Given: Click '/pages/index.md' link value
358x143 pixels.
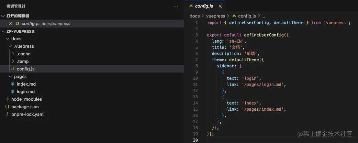Looking at the screenshot, I should pos(262,109).
